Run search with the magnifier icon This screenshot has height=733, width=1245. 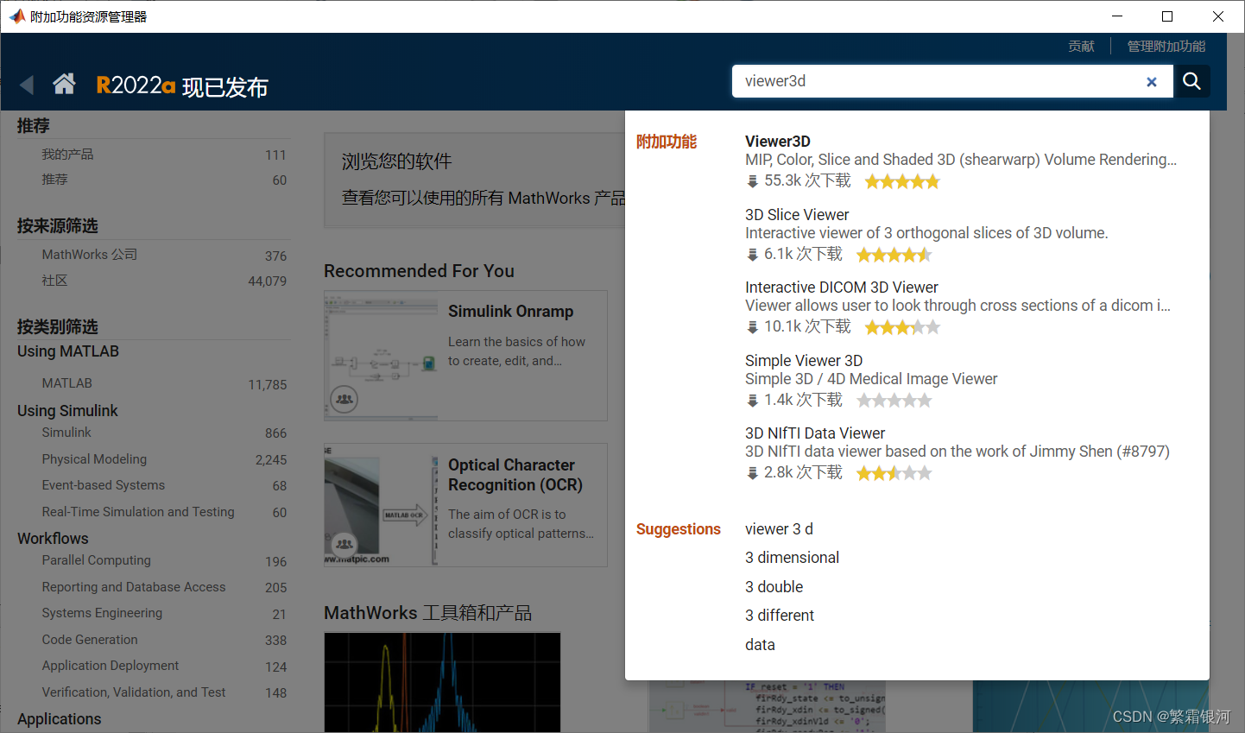pyautogui.click(x=1191, y=81)
